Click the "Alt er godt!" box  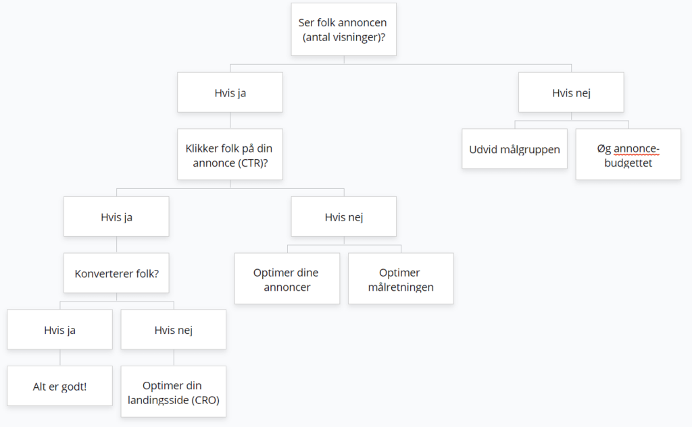click(59, 387)
